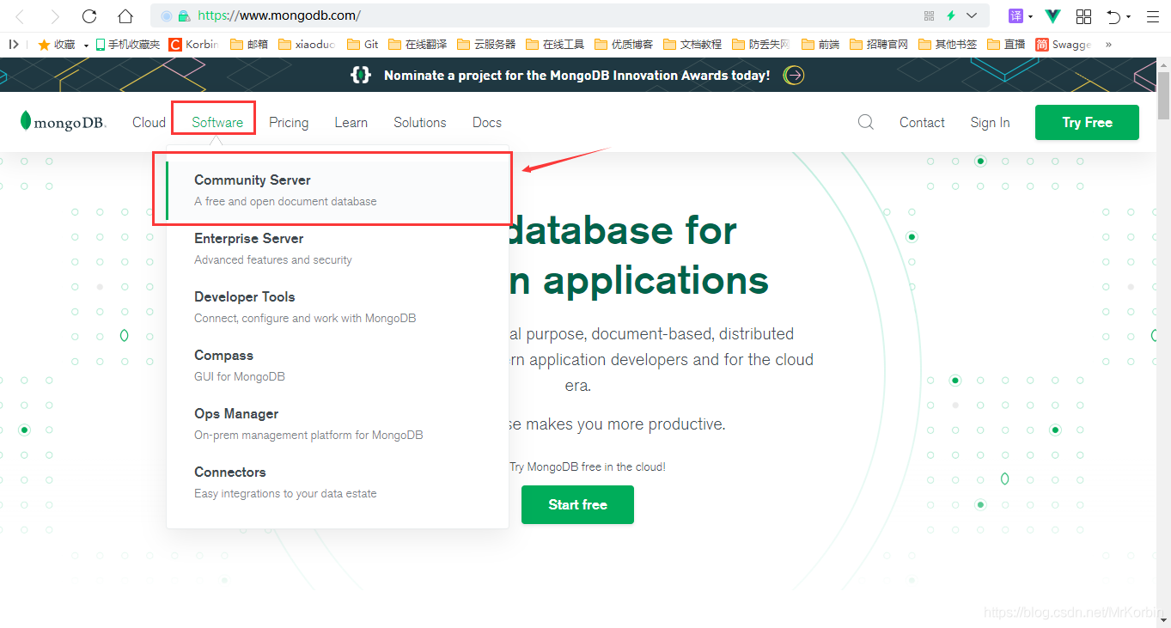Open the 前端 bookmark folder
Screen dimensions: 1171x628
[820, 44]
